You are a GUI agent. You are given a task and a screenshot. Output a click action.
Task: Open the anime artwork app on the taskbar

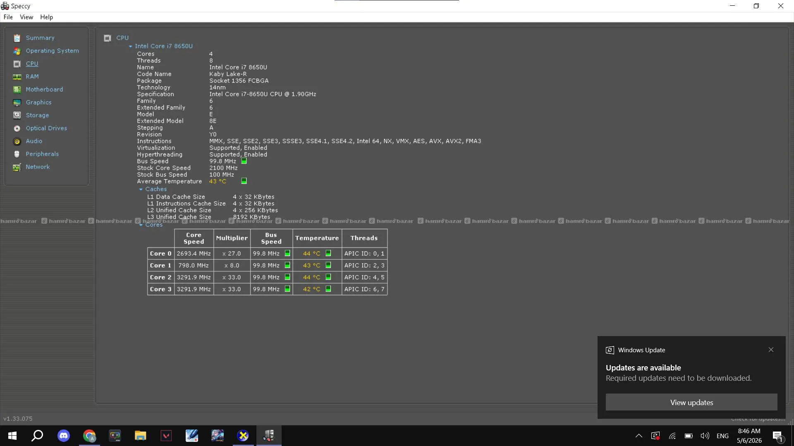[218, 436]
